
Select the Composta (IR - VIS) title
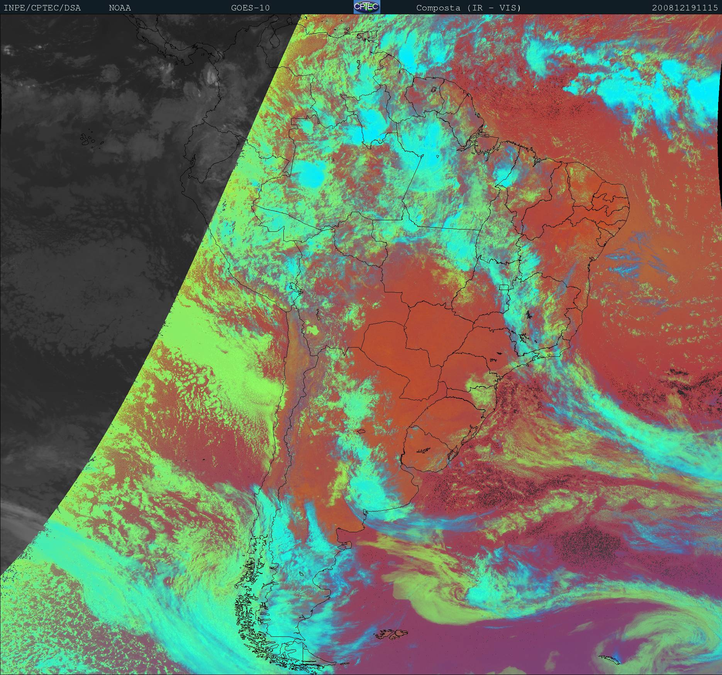(469, 8)
